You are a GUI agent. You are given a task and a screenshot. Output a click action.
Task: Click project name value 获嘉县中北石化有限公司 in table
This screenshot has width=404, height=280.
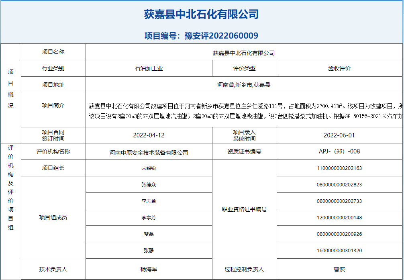coord(244,53)
